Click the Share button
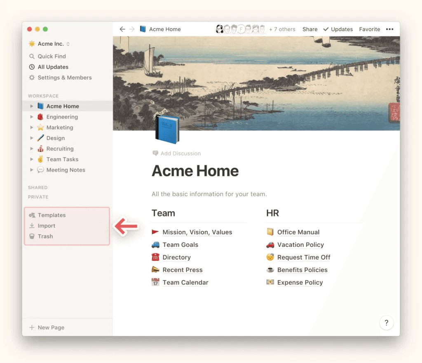The width and height of the screenshot is (422, 363). 310,29
